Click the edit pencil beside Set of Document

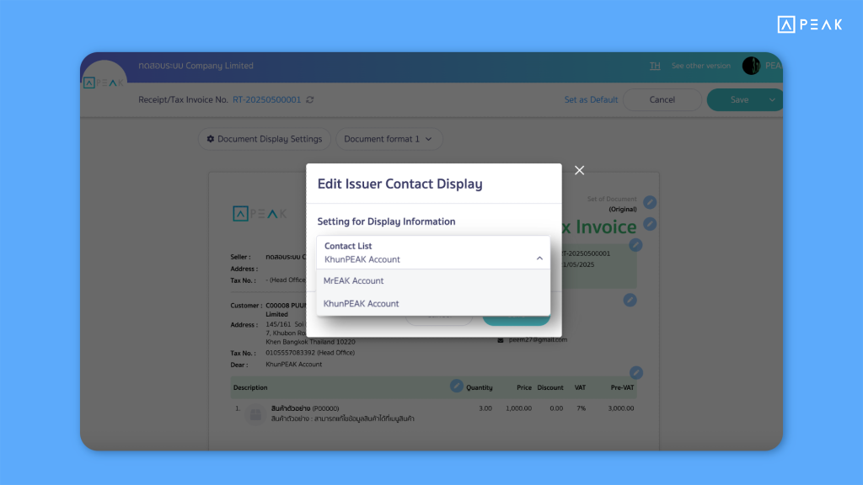(x=649, y=202)
